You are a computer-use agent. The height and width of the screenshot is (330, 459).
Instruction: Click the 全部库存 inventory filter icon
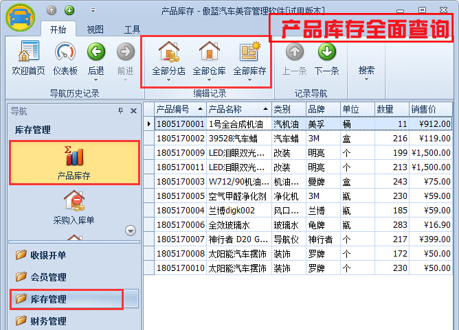249,53
